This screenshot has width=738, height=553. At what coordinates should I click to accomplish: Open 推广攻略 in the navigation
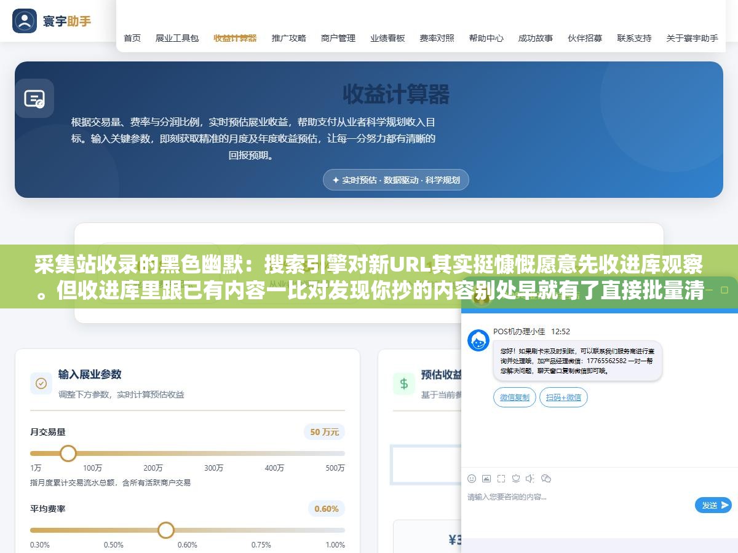(289, 38)
